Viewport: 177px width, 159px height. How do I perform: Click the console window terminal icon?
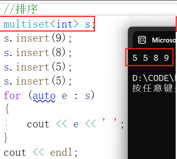pyautogui.click(x=142, y=40)
